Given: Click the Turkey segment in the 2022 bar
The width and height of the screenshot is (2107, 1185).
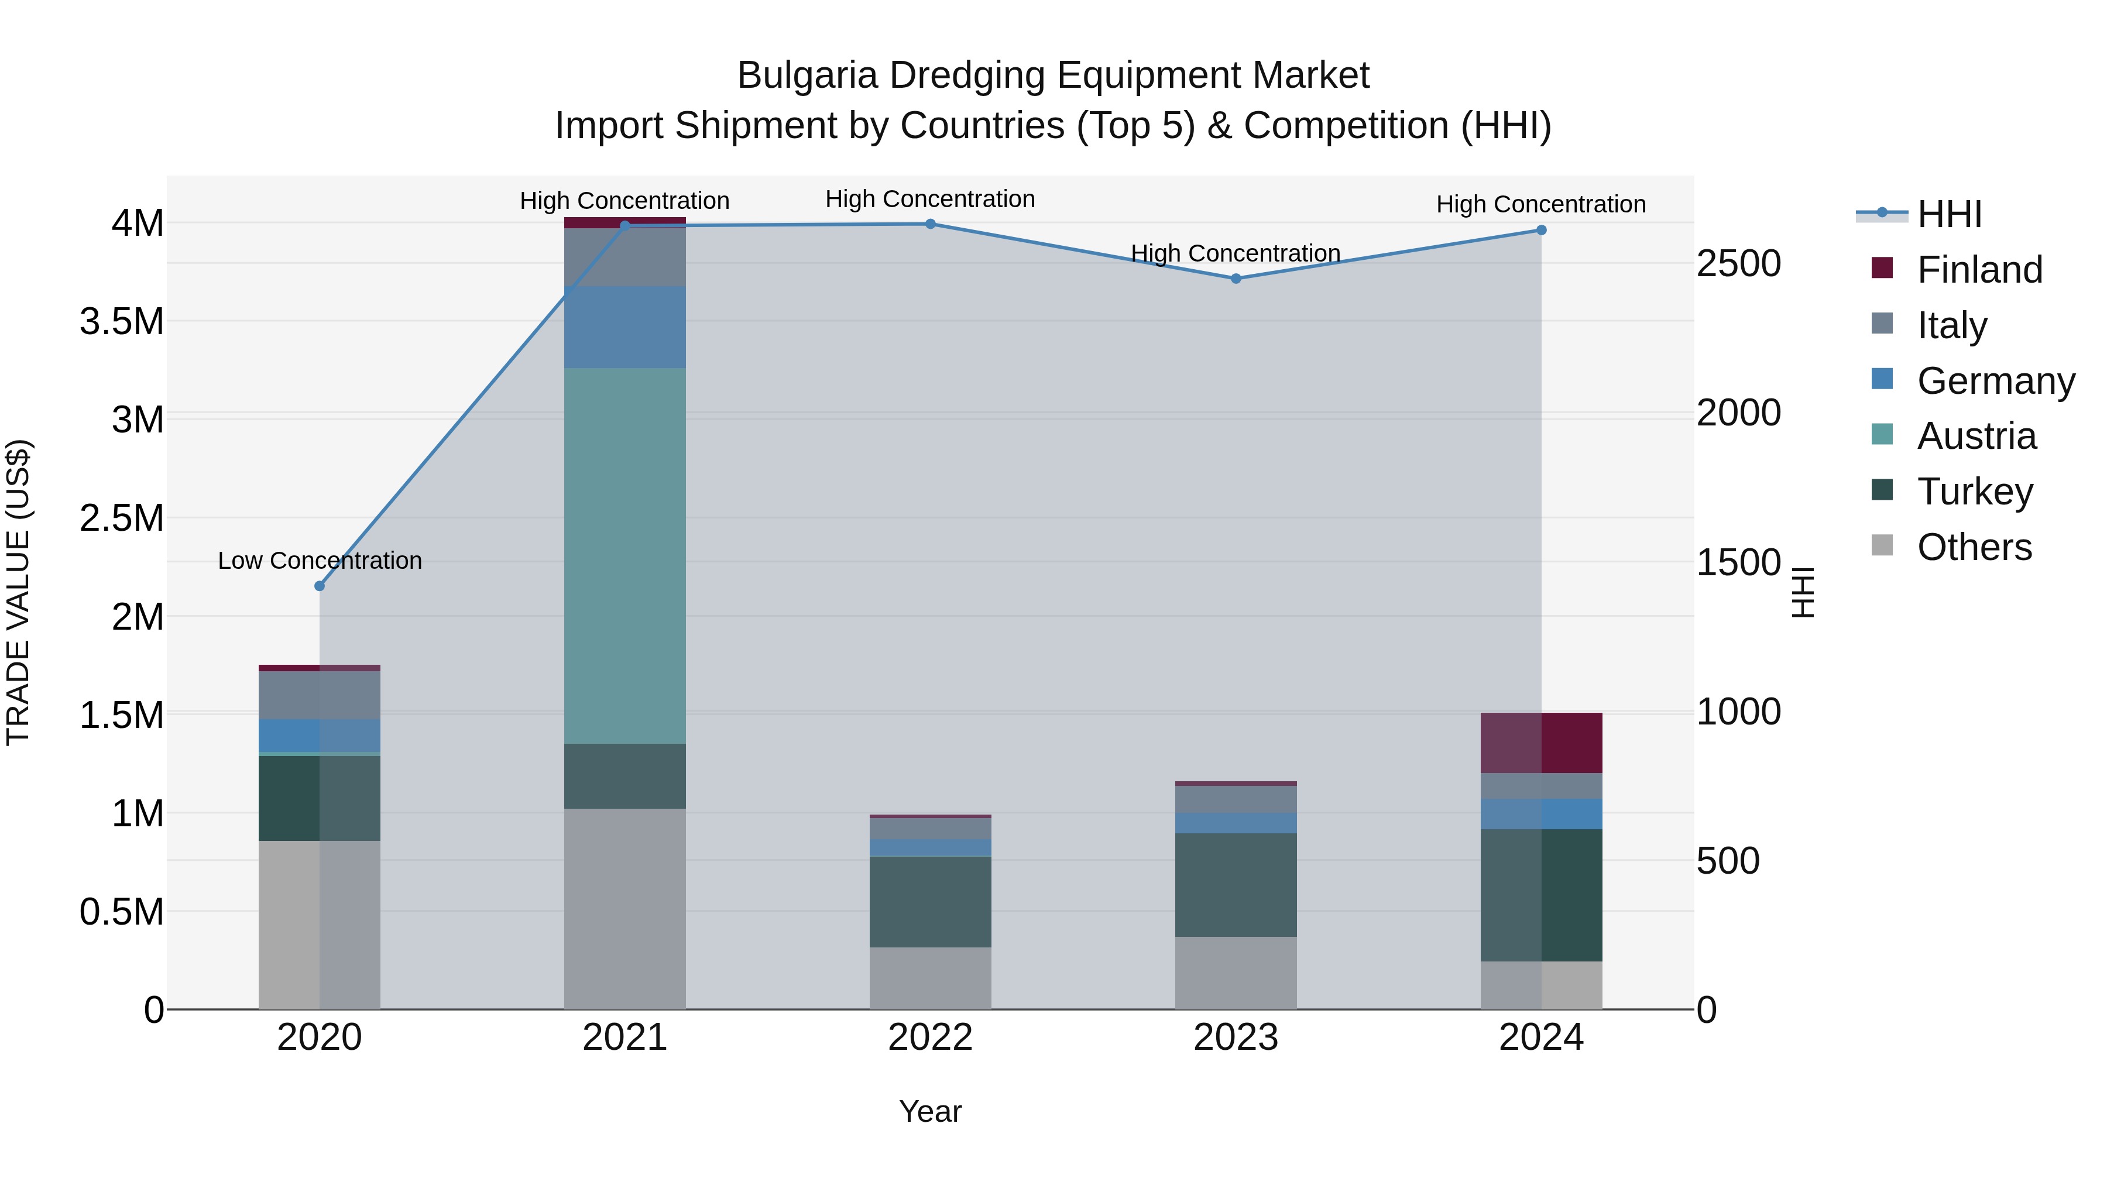Looking at the screenshot, I should coord(931,902).
